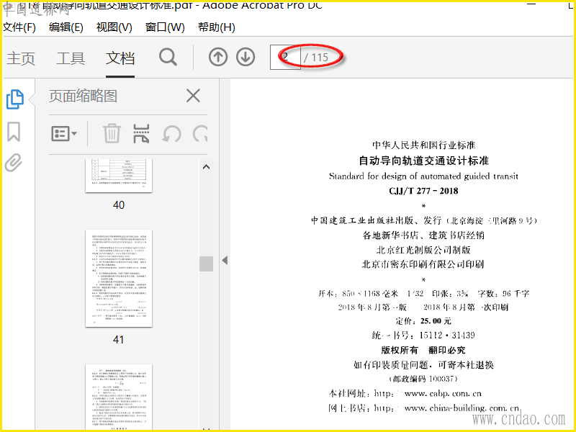Open thumbnail options dropdown menu
Image resolution: width=576 pixels, height=432 pixels.
pyautogui.click(x=64, y=133)
